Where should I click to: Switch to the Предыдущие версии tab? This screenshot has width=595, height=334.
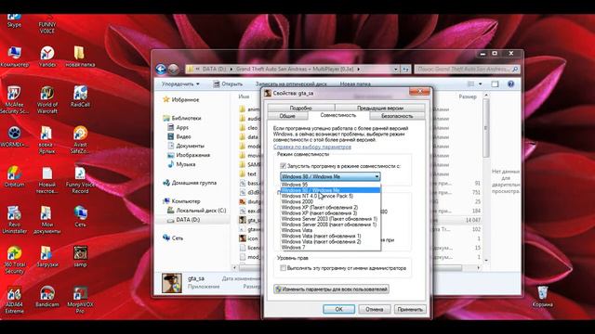click(x=380, y=108)
